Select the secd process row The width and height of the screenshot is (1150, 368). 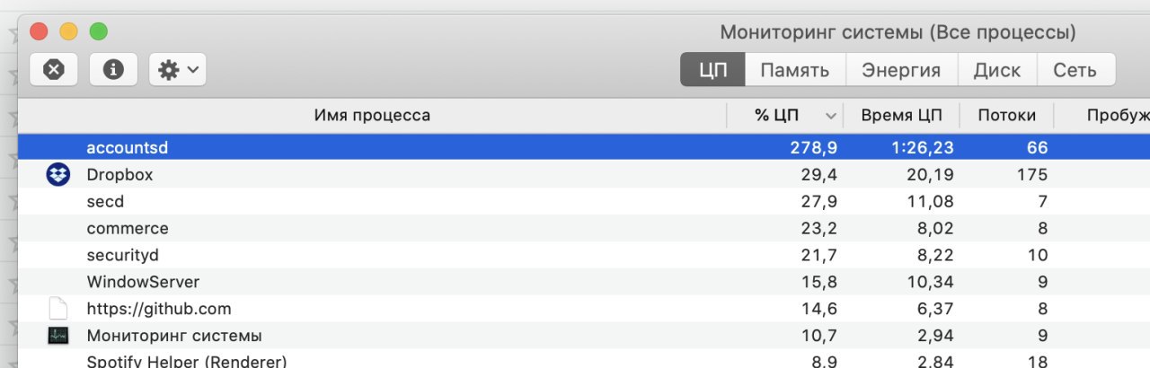(x=584, y=201)
